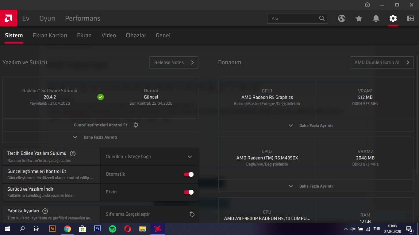
Task: Click the TUR language indicator
Action: point(377,229)
